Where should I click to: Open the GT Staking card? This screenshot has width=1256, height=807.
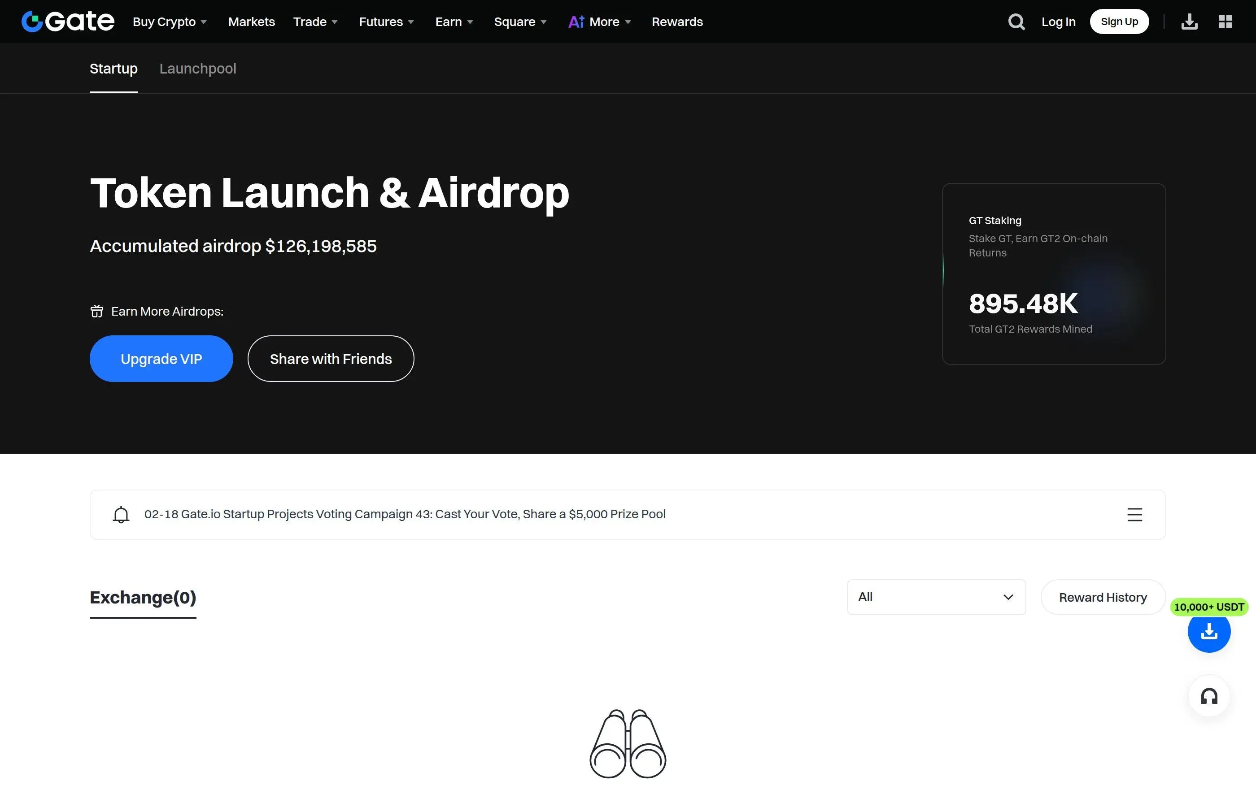coord(1054,273)
